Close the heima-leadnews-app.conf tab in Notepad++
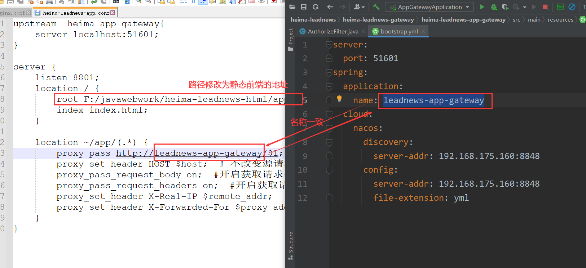 click(x=112, y=13)
